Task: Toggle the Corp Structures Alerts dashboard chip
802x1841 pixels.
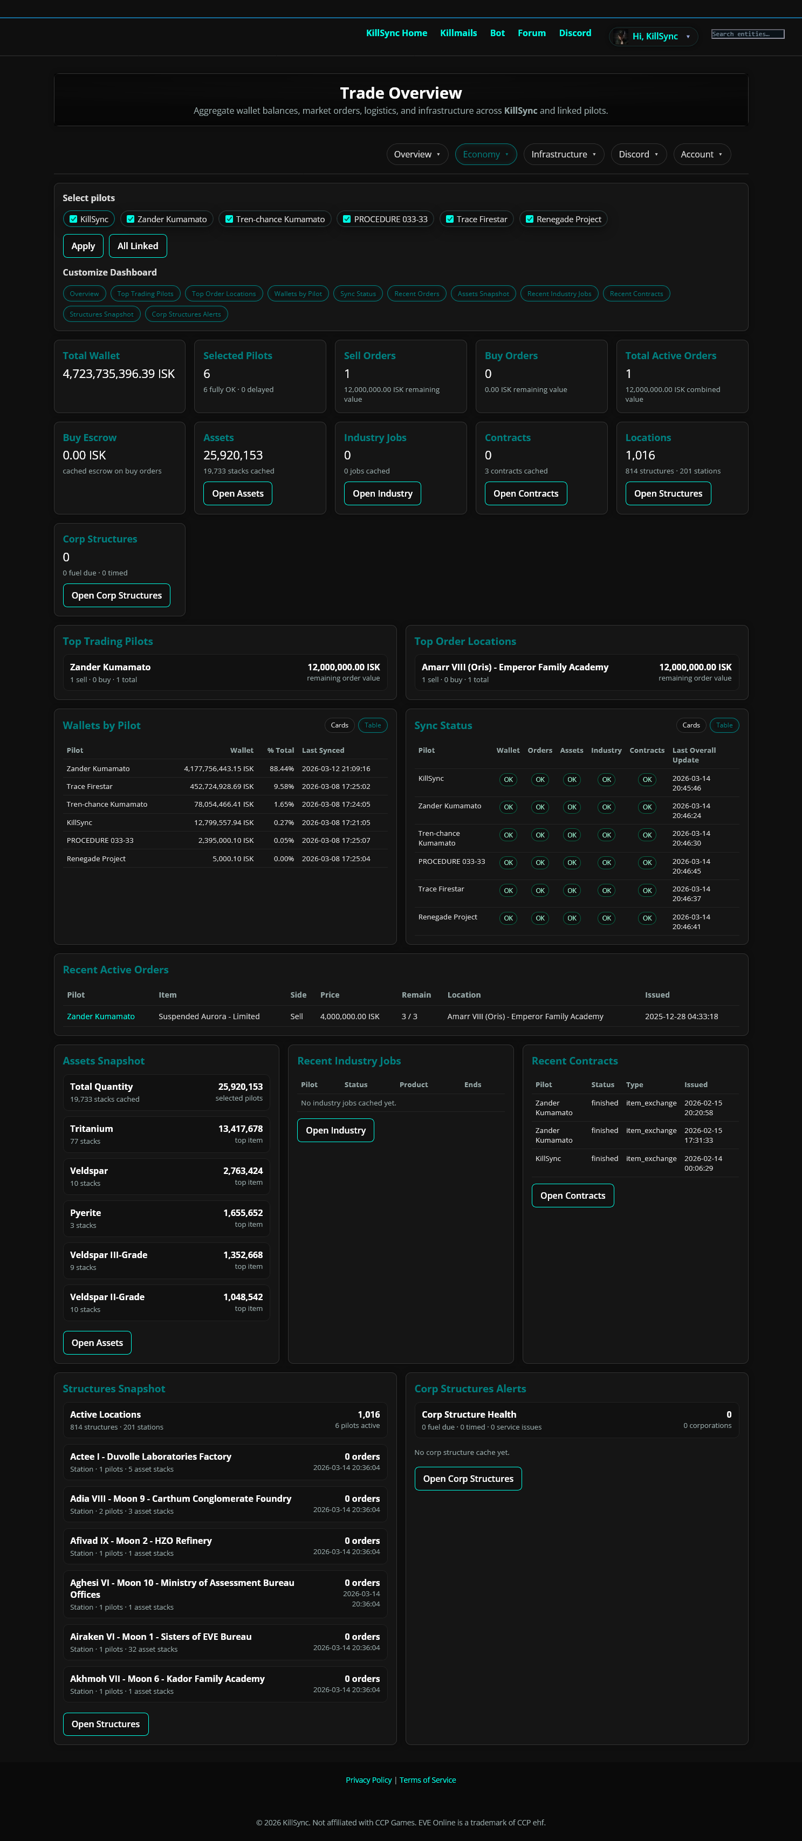Action: coord(186,314)
